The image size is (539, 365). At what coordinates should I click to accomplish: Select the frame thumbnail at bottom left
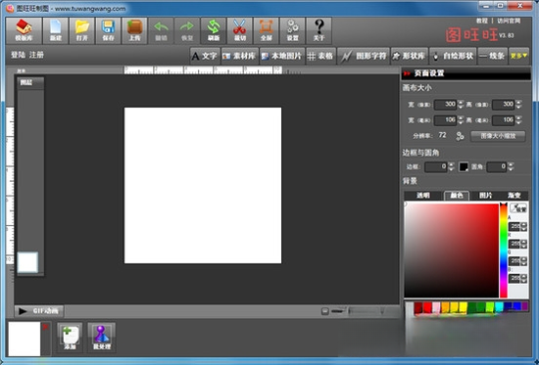click(24, 339)
